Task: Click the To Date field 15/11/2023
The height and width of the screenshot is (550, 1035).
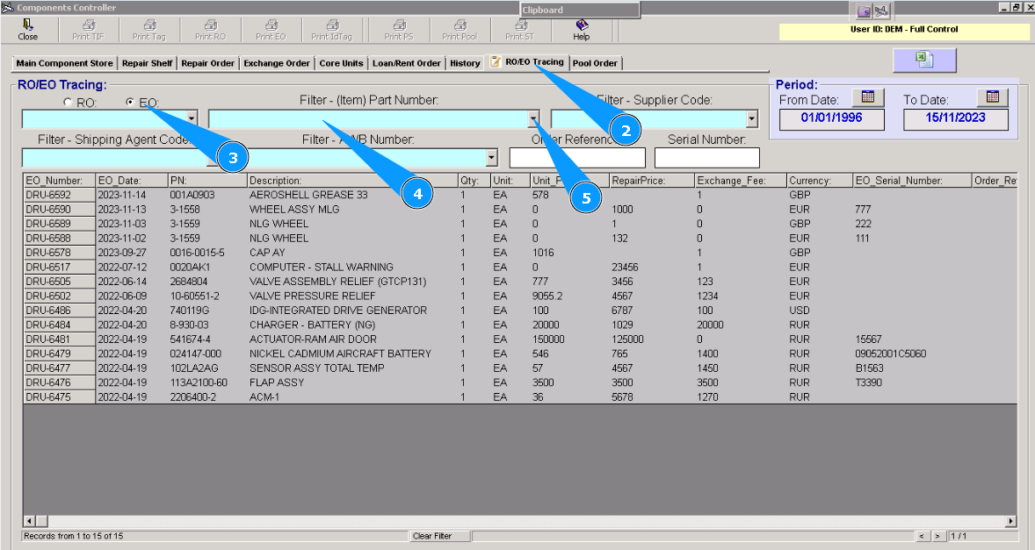Action: click(x=956, y=119)
